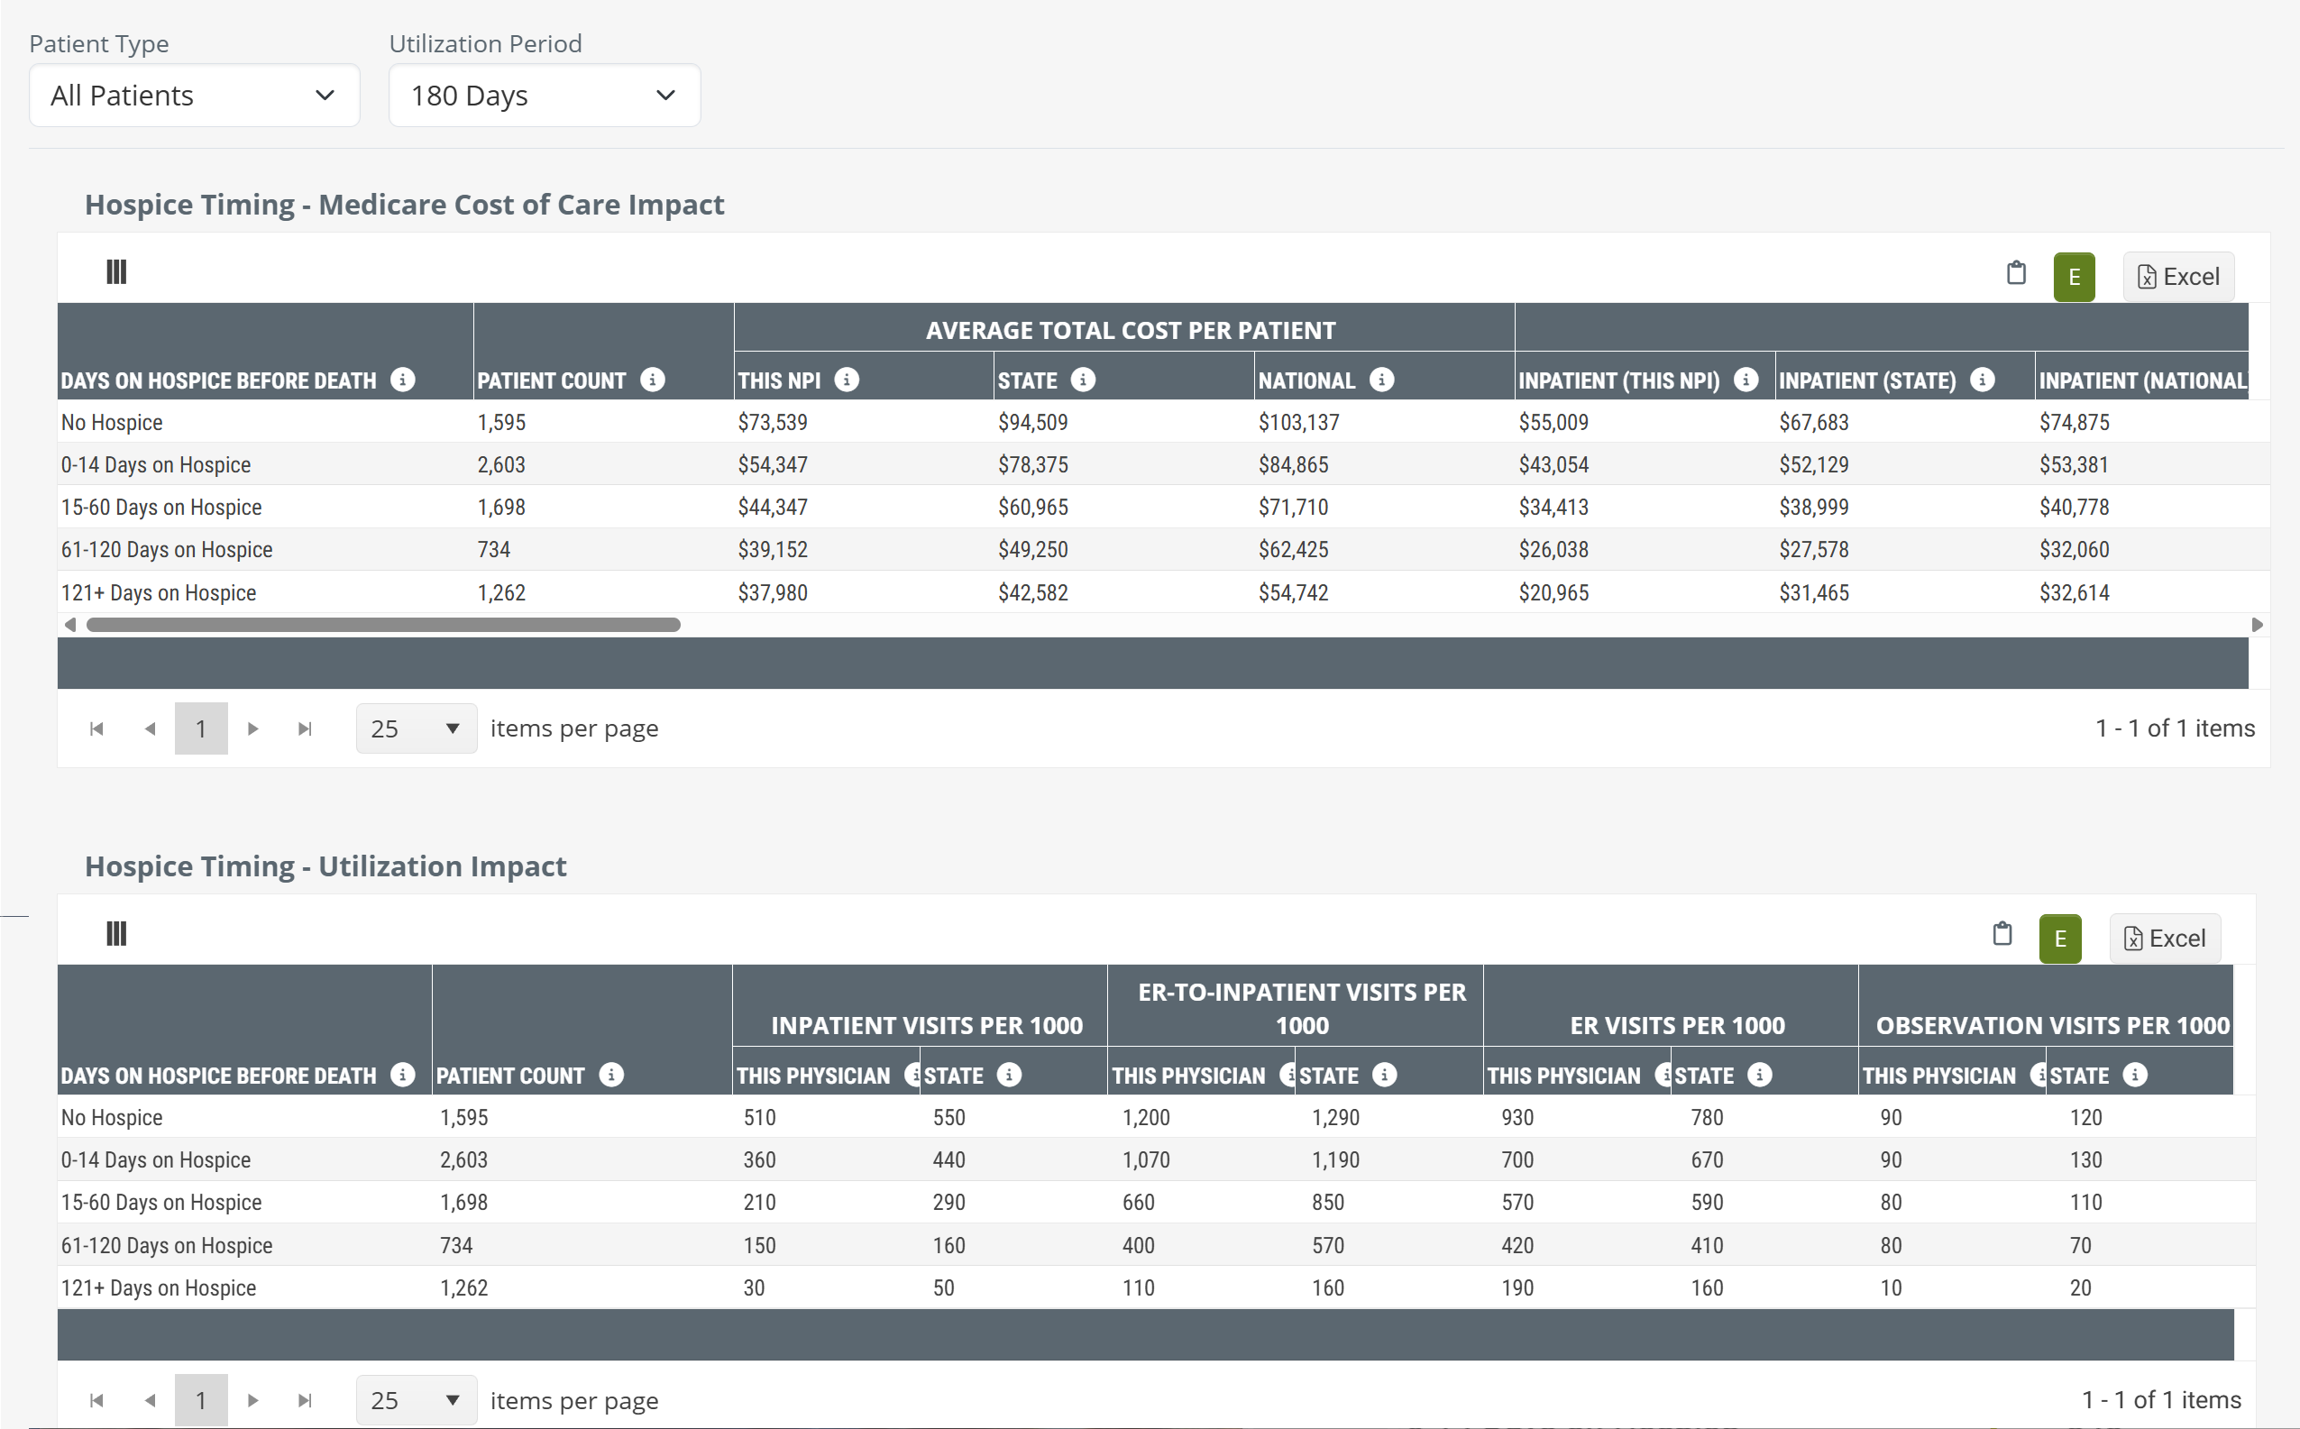The height and width of the screenshot is (1429, 2300).
Task: Open the Patient Type dropdown
Action: [194, 96]
